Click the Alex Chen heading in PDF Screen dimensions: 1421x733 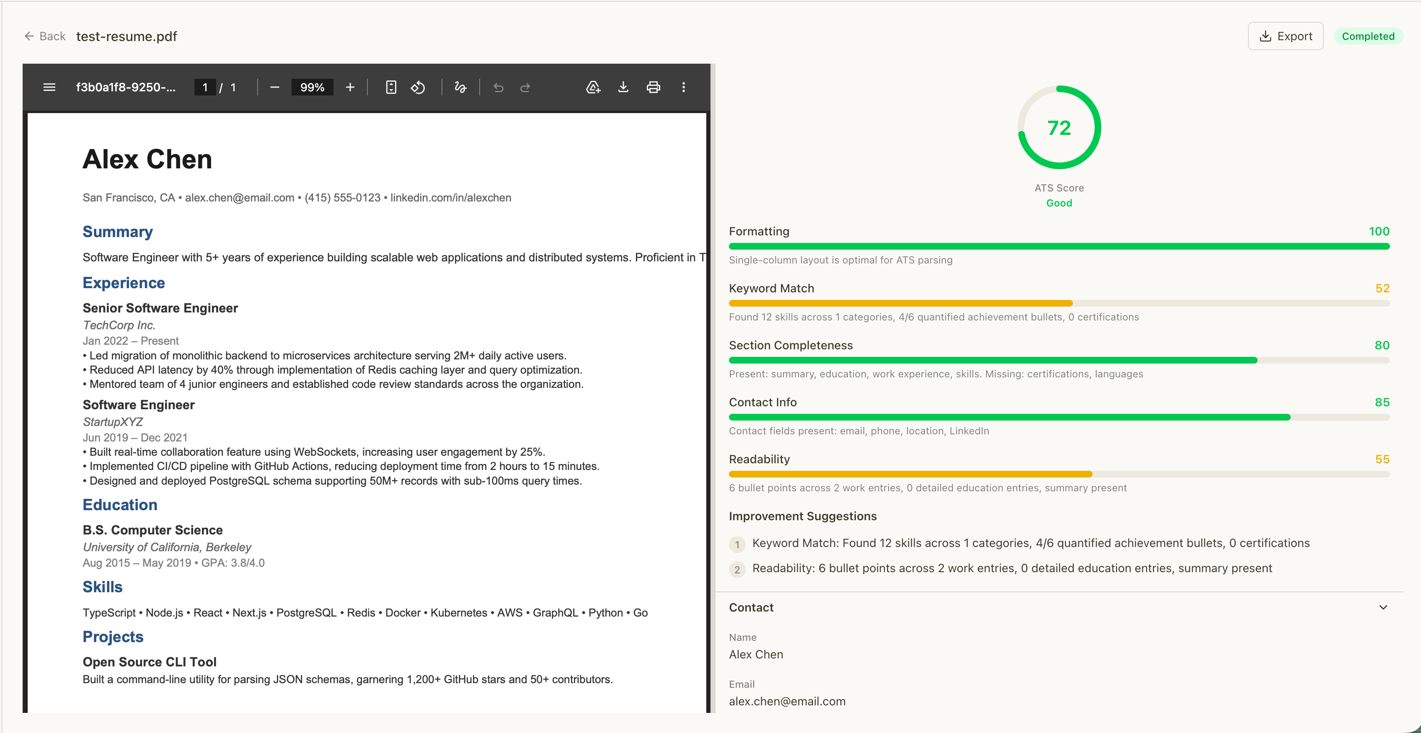[147, 160]
